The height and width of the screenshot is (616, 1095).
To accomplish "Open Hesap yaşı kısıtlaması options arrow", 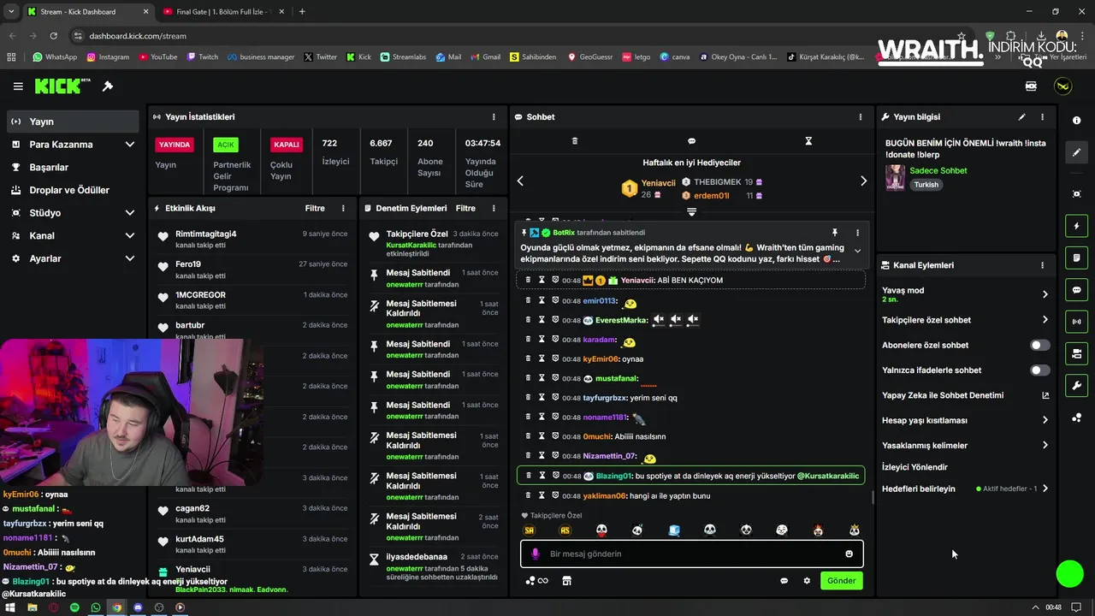I will [1045, 420].
